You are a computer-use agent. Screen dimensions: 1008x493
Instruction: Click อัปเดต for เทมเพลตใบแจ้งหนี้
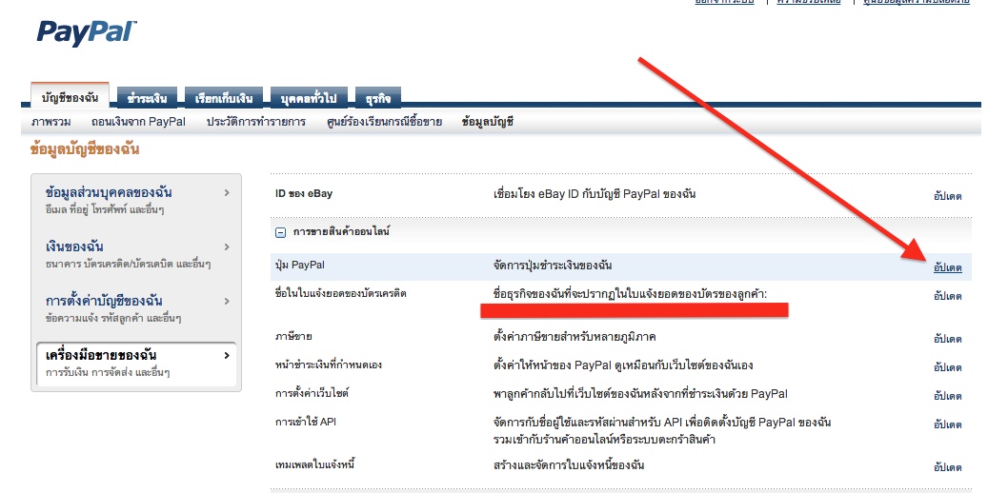tap(948, 467)
